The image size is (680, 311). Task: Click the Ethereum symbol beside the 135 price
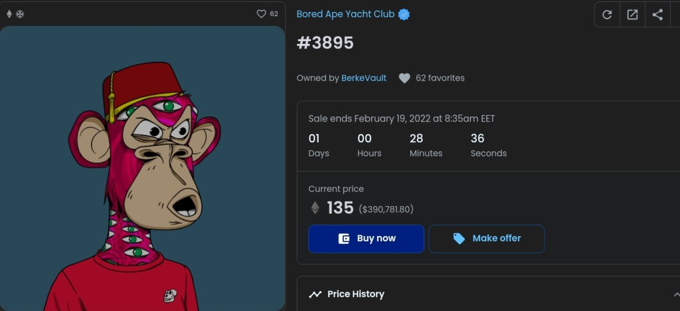[315, 208]
